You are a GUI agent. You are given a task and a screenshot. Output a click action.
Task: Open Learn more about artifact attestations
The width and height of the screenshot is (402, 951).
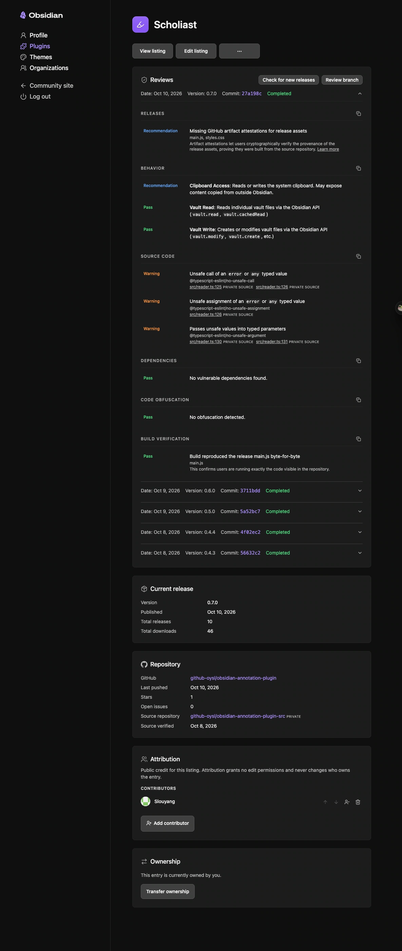pos(328,150)
